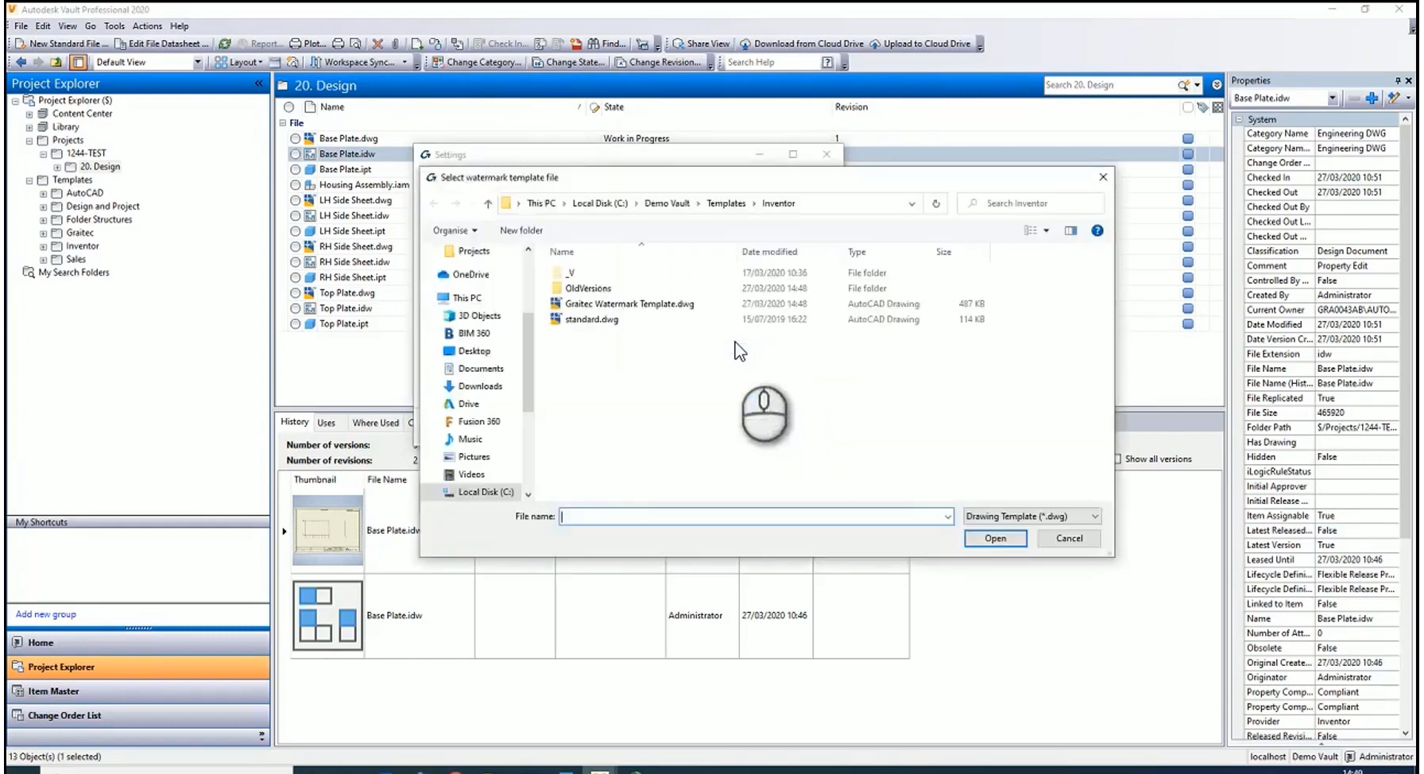Click Change Revision toolbar button
The width and height of the screenshot is (1424, 774).
pyautogui.click(x=657, y=62)
